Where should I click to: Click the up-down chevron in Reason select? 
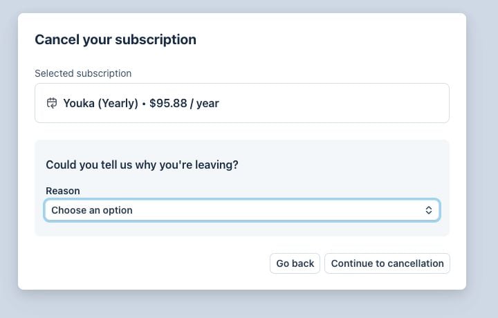pos(428,210)
